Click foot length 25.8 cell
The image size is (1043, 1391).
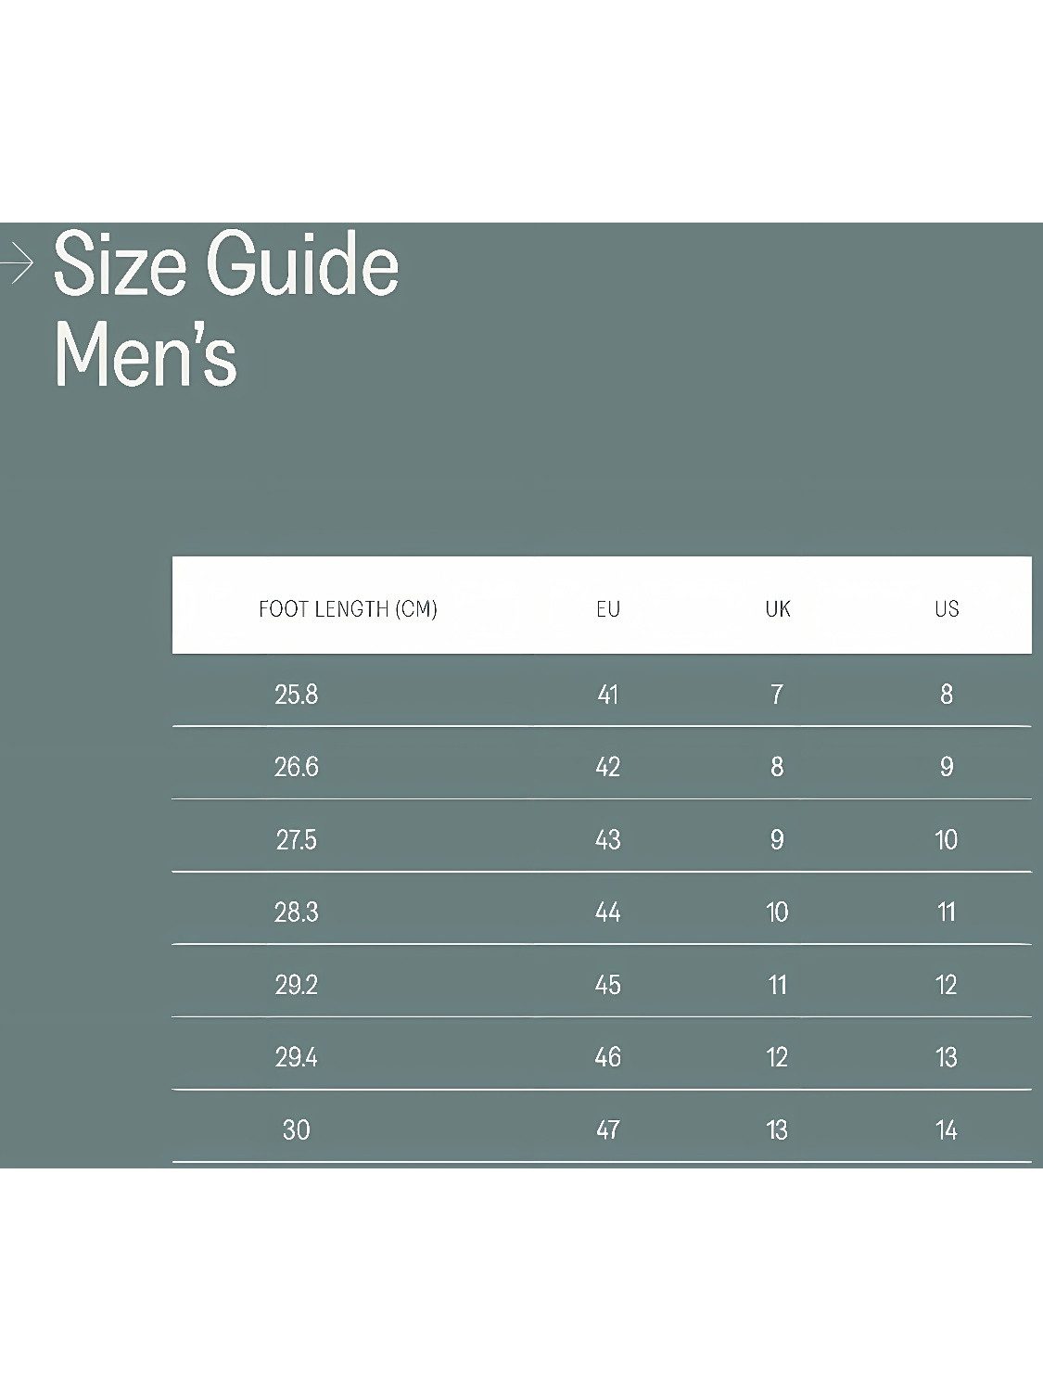(297, 695)
